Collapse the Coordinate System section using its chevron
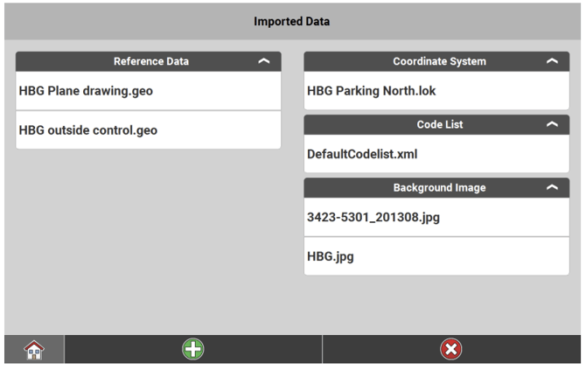Image resolution: width=586 pixels, height=370 pixels. pyautogui.click(x=551, y=62)
